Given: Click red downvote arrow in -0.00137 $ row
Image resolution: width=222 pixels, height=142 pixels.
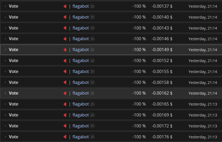Looking at the screenshot, I should click(65, 6).
